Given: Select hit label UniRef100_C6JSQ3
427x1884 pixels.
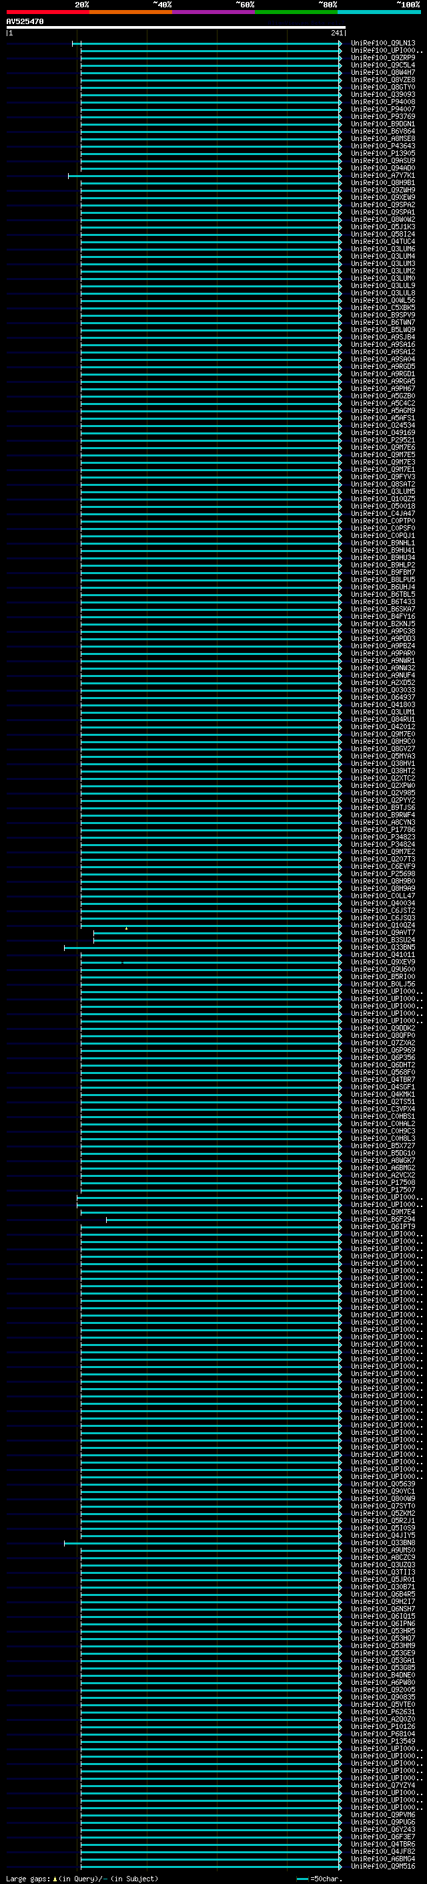Looking at the screenshot, I should click(383, 918).
